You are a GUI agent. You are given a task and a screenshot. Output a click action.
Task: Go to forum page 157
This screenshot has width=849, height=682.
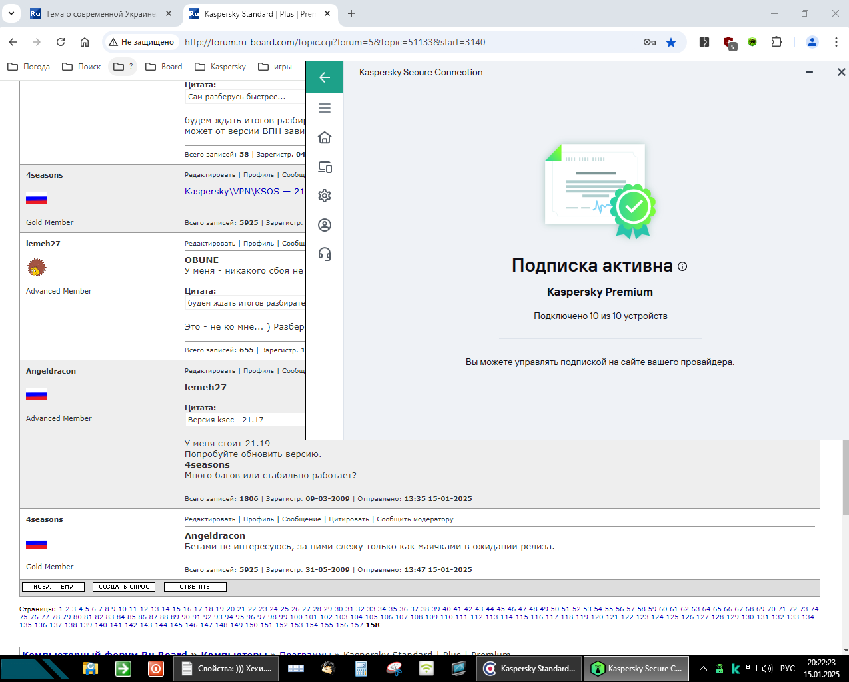click(357, 625)
